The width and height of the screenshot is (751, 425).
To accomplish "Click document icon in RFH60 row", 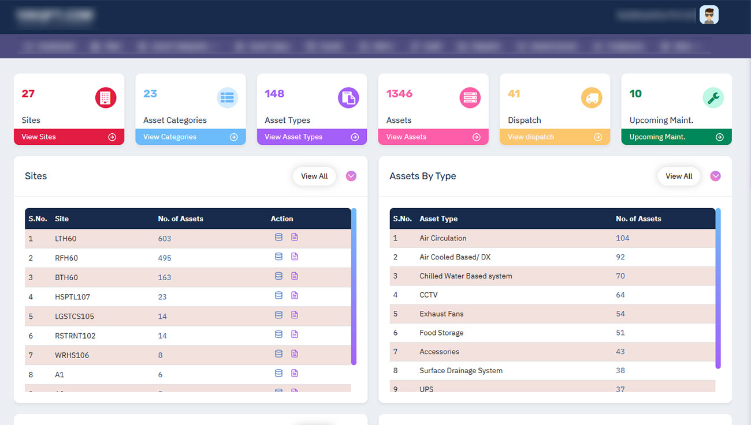I will tap(295, 257).
